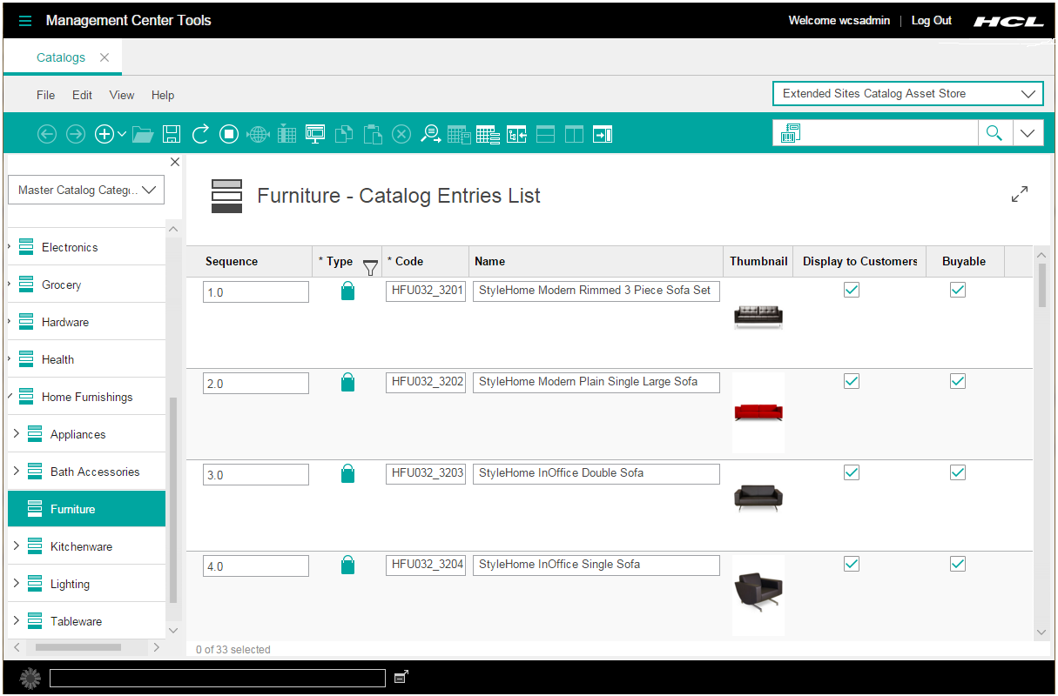Click the red sofa thumbnail image
This screenshot has height=696, width=1058.
point(758,412)
